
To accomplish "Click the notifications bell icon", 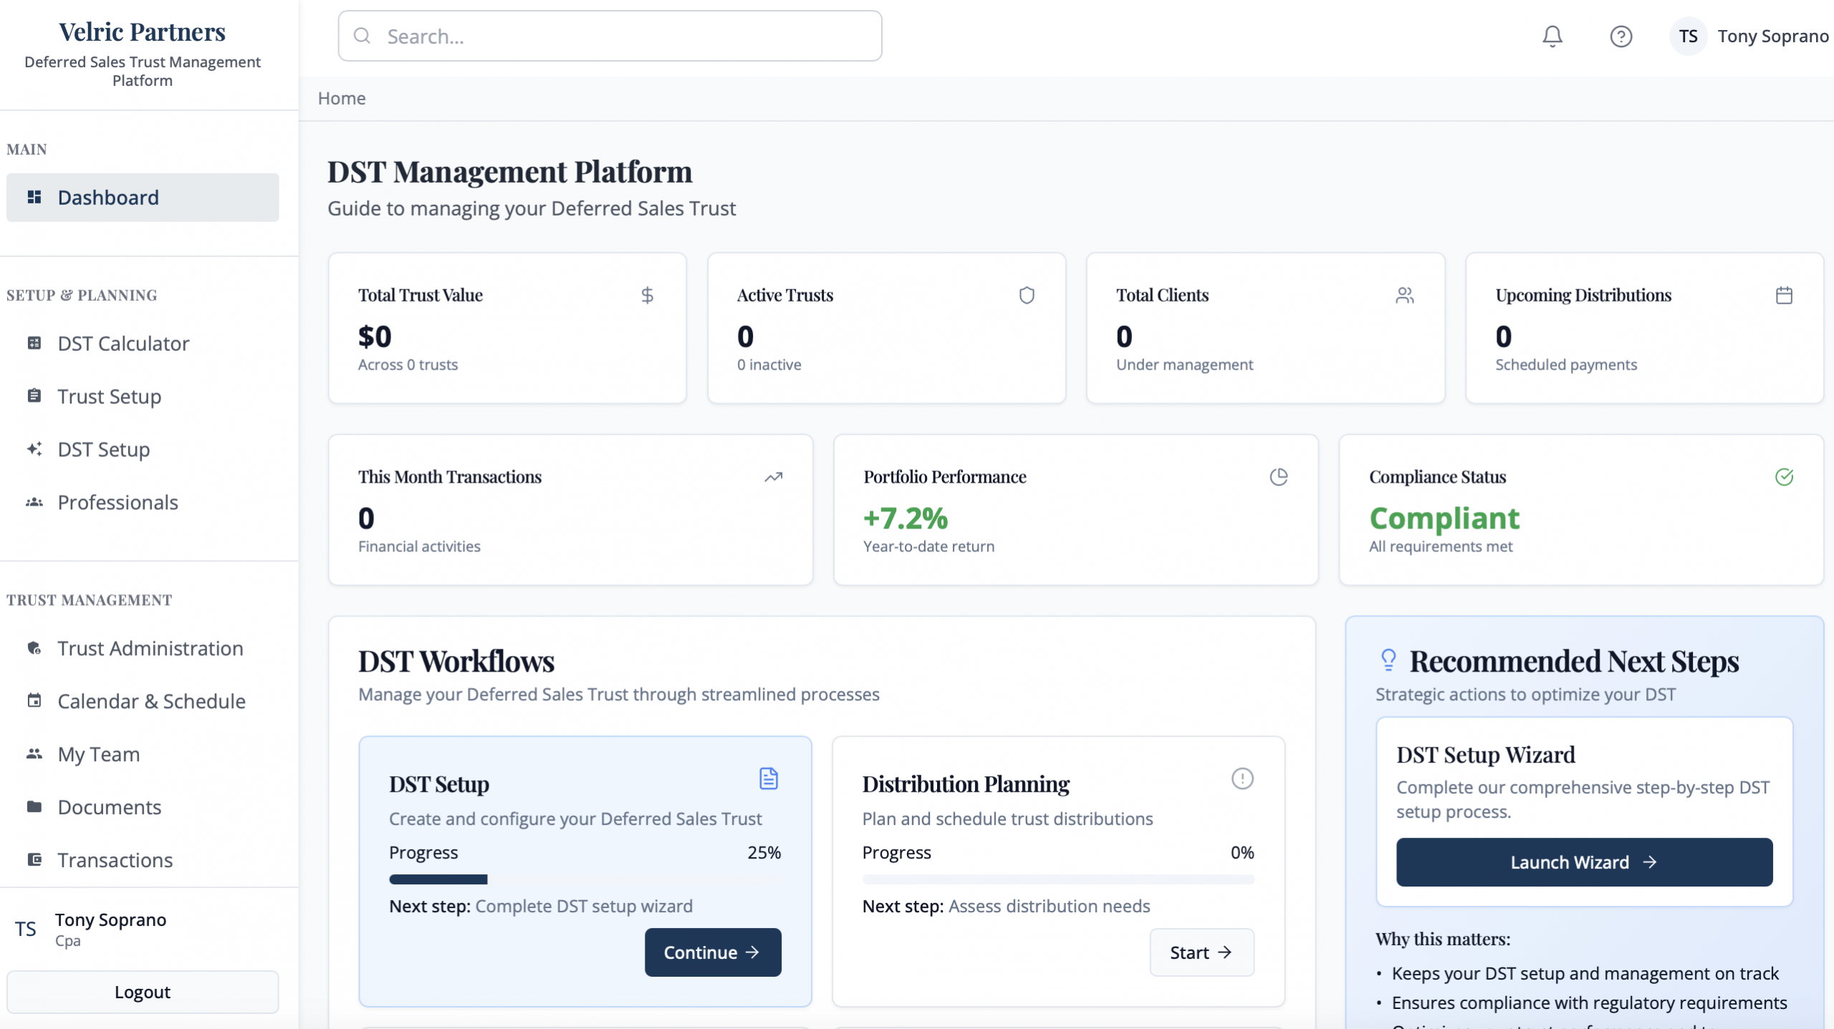I will click(x=1552, y=36).
